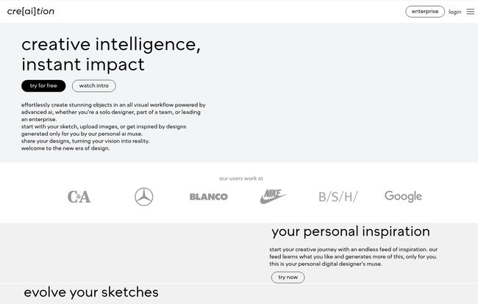Click the 'our users work at' caption
Image resolution: width=478 pixels, height=304 pixels.
click(240, 178)
